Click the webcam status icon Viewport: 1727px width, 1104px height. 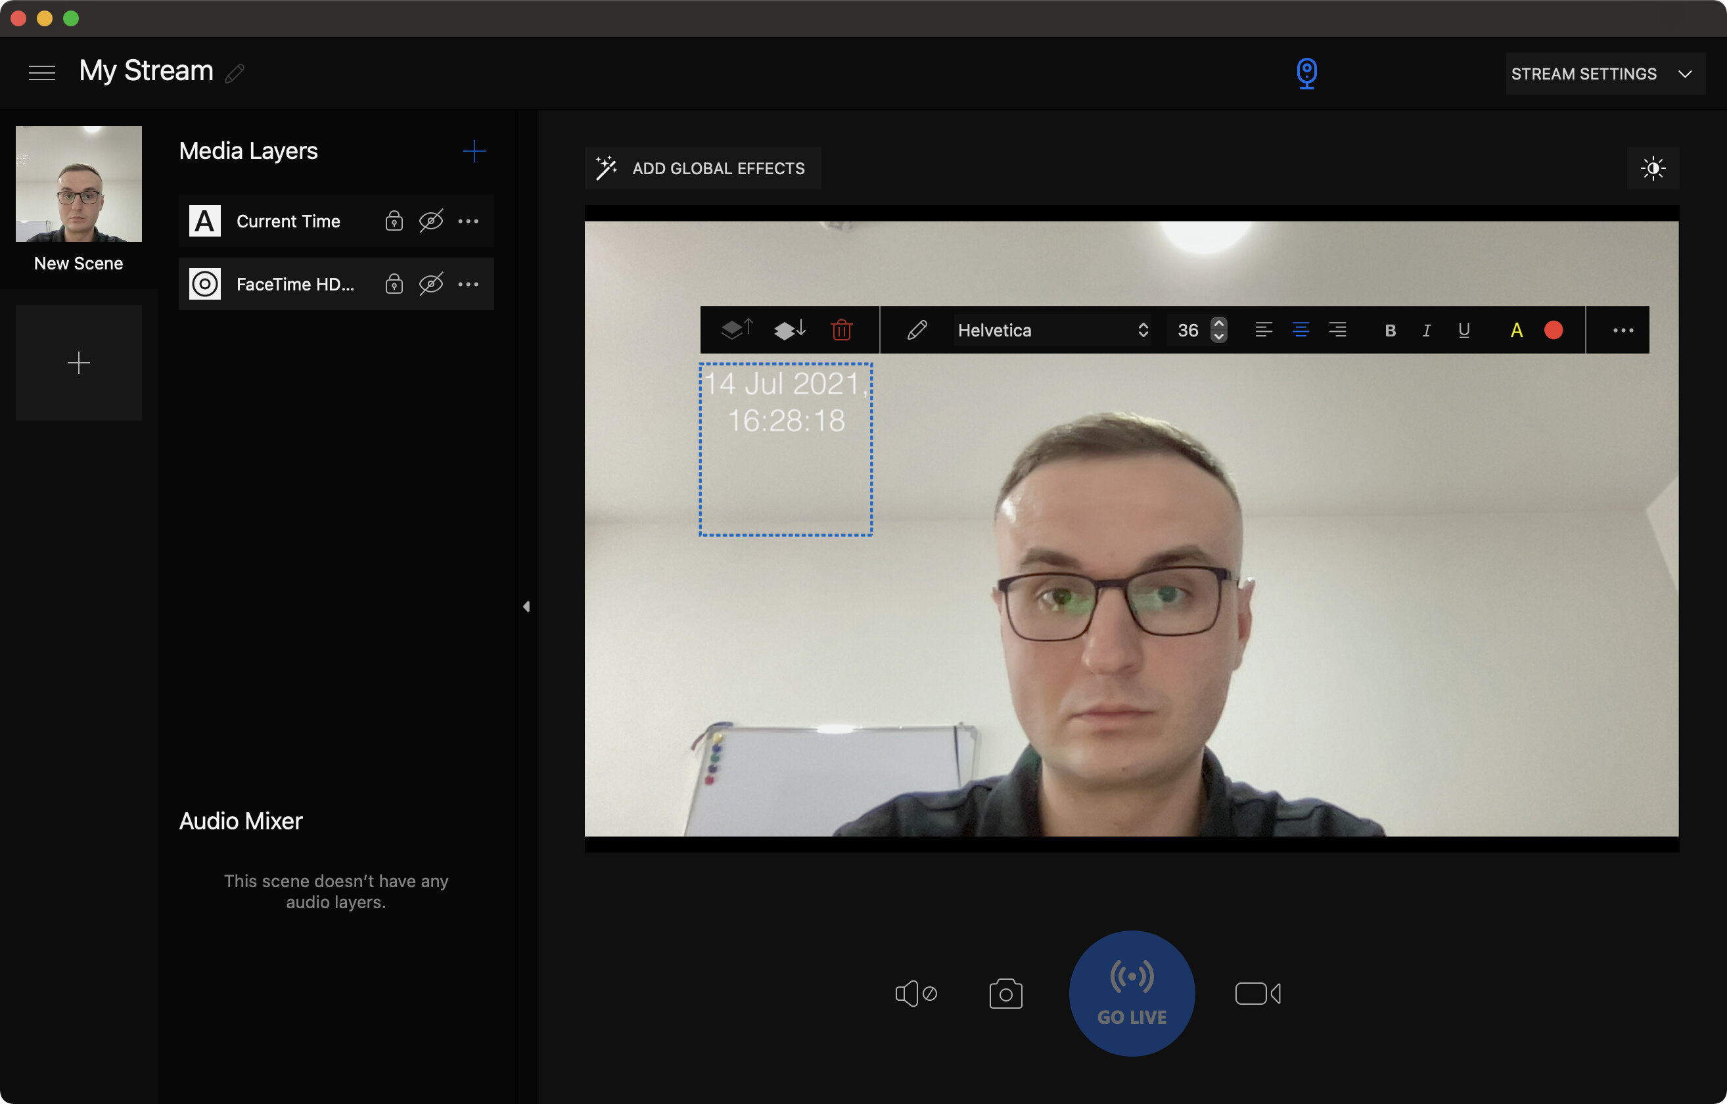point(1306,73)
